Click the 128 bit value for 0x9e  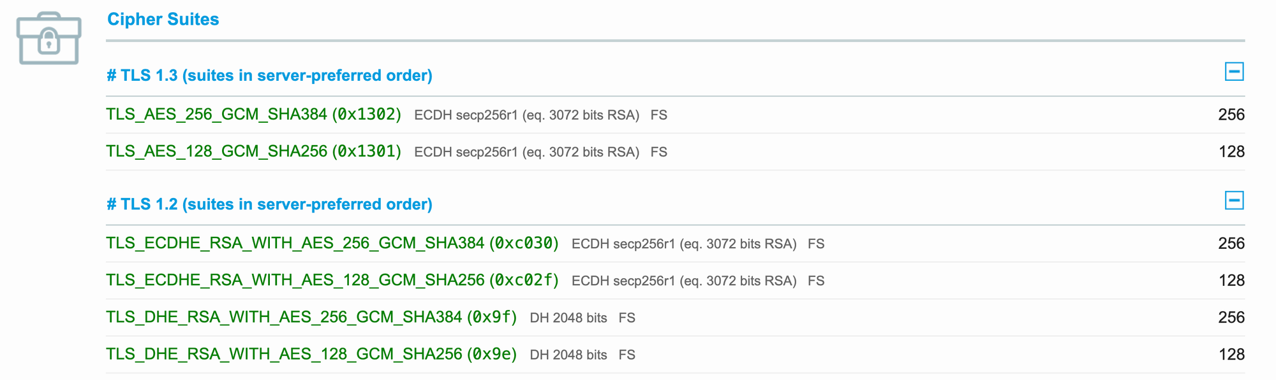(1231, 354)
